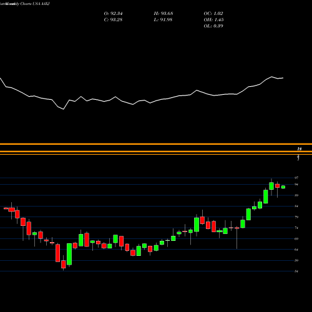Image resolution: width=312 pixels, height=312 pixels.
Task: Click the 79 price axis label
Action: click(x=296, y=217)
